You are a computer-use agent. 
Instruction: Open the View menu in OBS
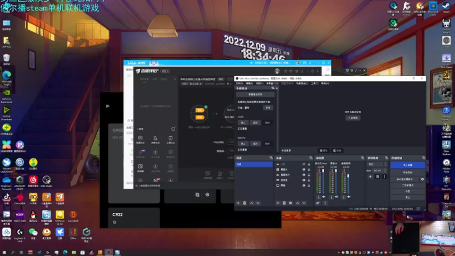pyautogui.click(x=259, y=83)
